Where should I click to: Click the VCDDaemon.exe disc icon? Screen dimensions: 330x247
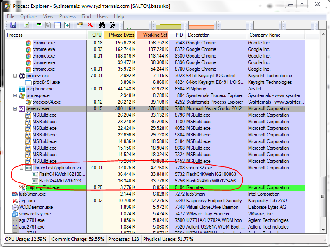(15, 207)
